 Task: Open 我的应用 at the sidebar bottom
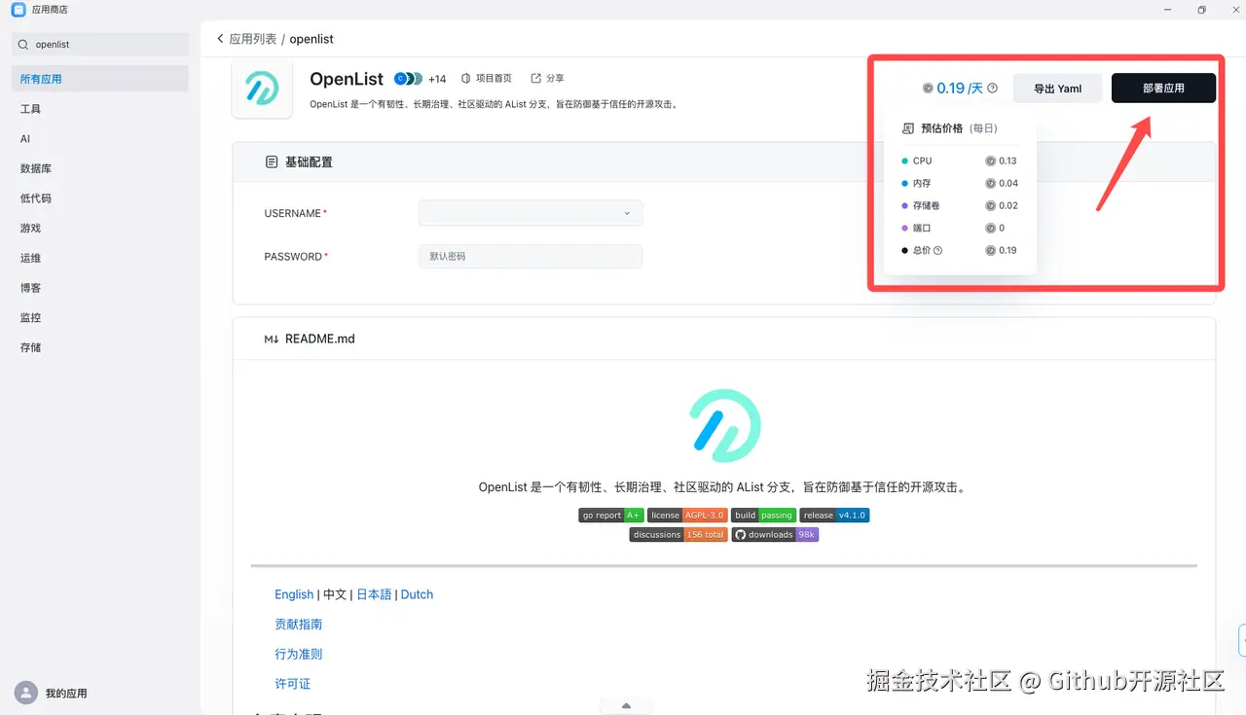tap(66, 694)
